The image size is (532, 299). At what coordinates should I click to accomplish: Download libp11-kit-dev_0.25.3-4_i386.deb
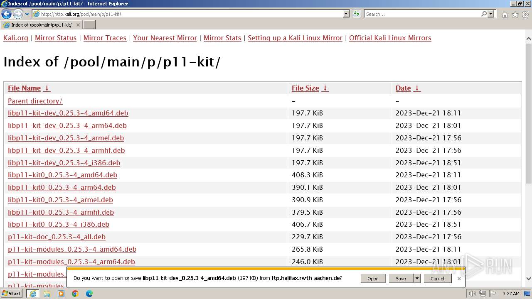tap(64, 163)
